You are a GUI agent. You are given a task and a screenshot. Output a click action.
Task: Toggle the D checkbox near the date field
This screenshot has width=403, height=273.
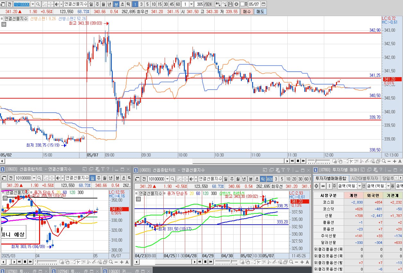(x=242, y=4)
